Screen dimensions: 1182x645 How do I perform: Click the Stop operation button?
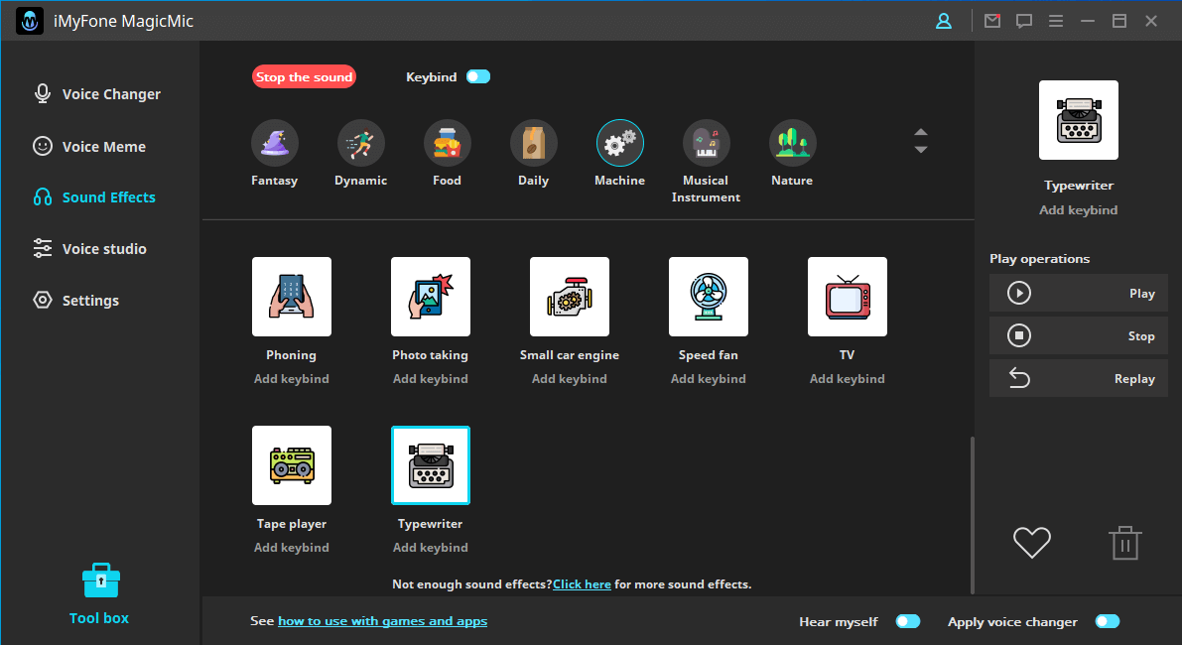(1079, 336)
